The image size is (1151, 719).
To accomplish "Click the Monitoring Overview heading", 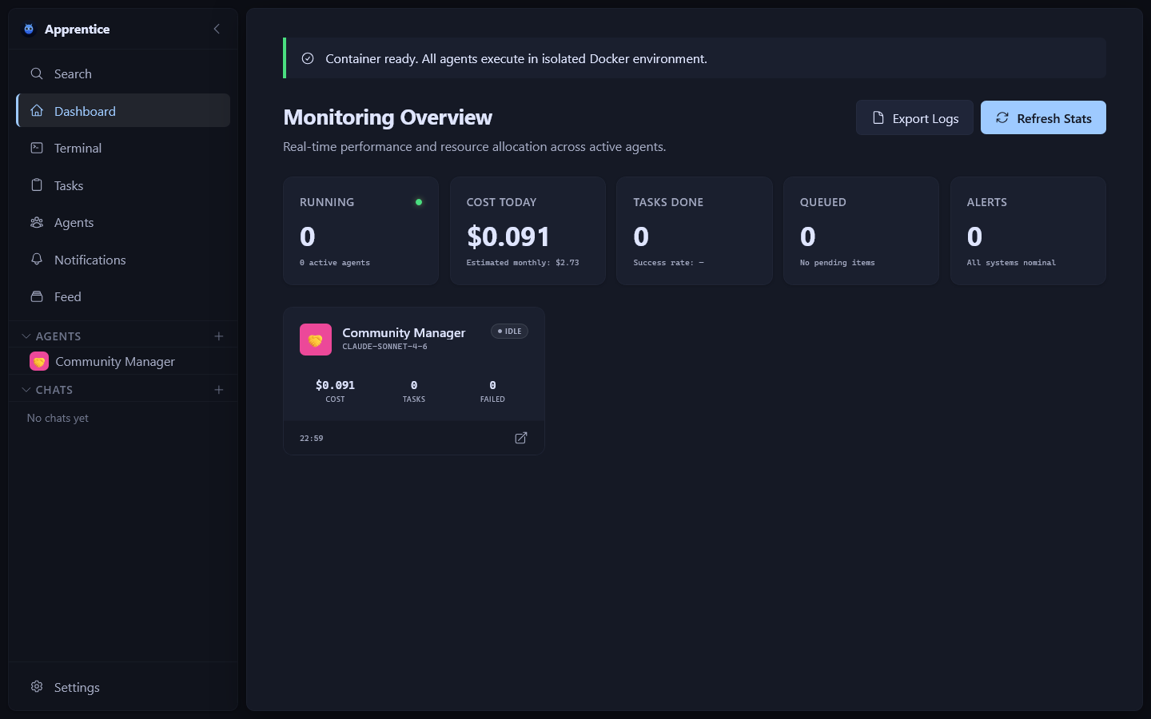I will [388, 117].
